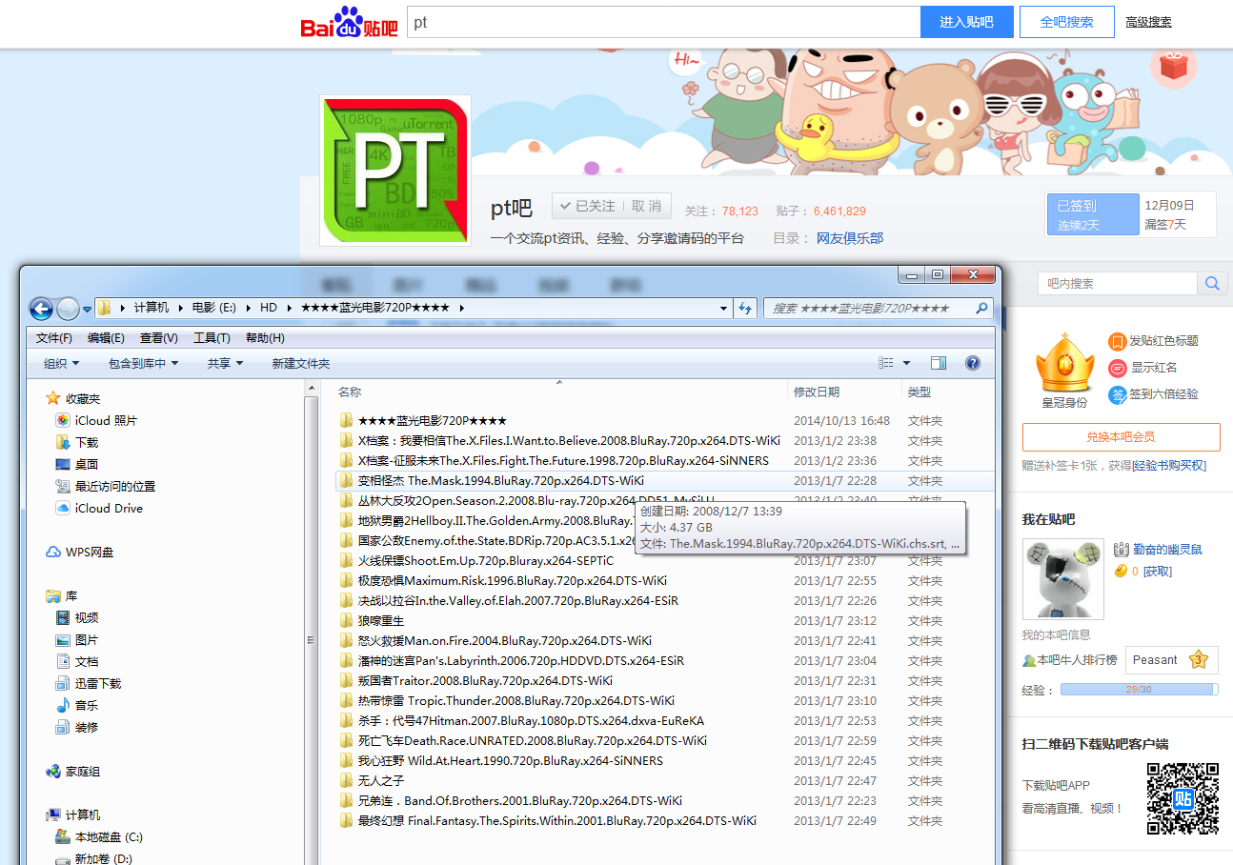Viewport: 1233px width, 865px height.
Task: Click the 已签到 sign-in status button
Action: tap(1092, 214)
